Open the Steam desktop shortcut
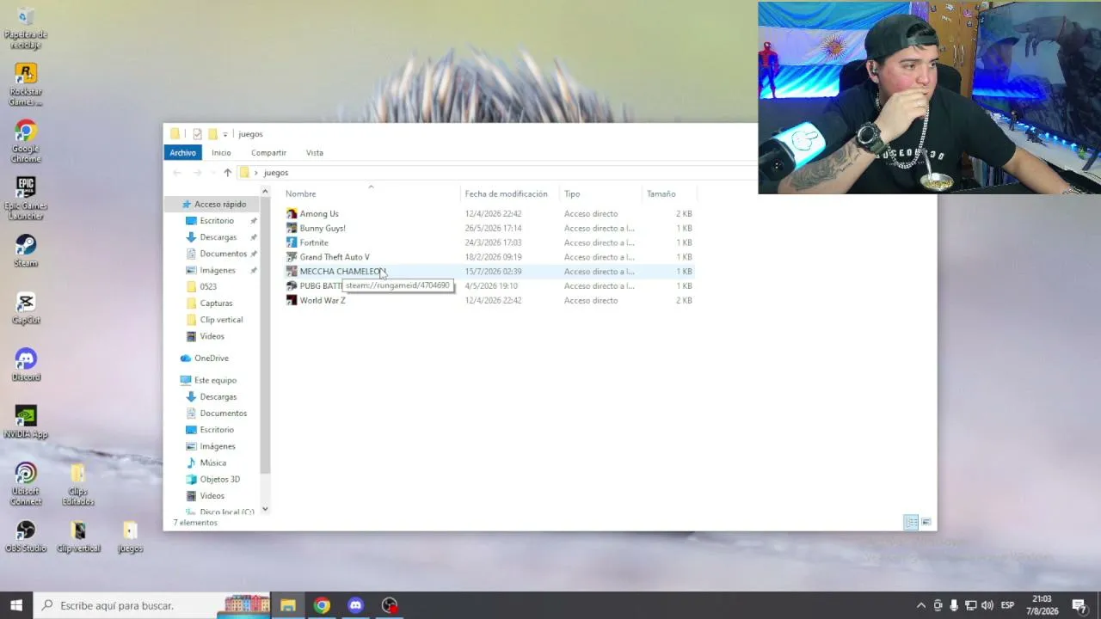Image resolution: width=1101 pixels, height=619 pixels. (26, 251)
